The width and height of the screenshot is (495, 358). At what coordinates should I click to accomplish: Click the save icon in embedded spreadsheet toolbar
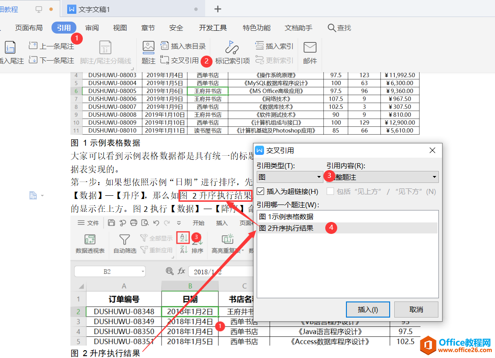[x=111, y=223]
